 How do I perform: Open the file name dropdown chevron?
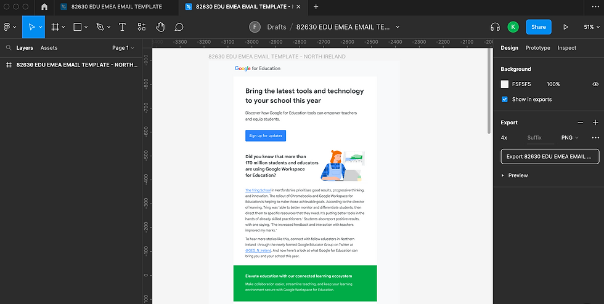(398, 27)
